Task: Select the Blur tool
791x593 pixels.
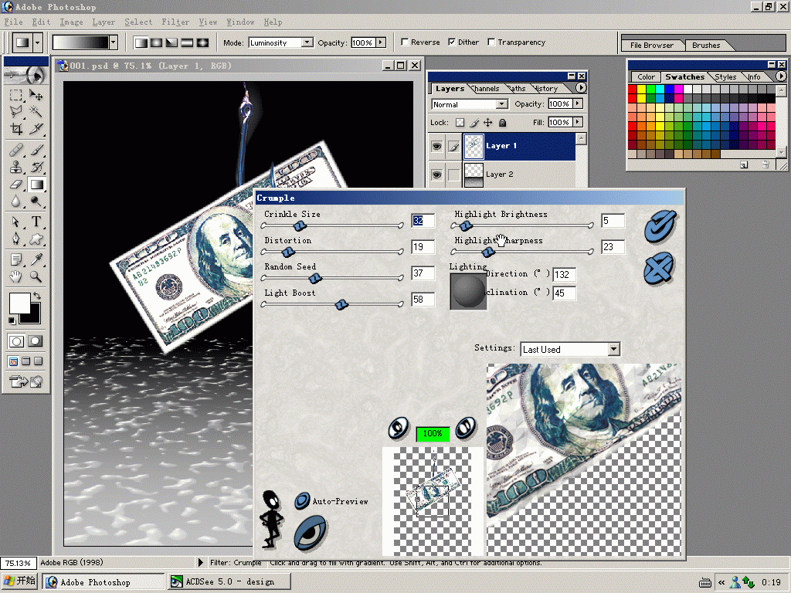Action: [x=16, y=202]
